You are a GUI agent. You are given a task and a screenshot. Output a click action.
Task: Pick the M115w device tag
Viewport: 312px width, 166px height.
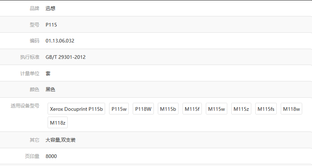coord(216,109)
